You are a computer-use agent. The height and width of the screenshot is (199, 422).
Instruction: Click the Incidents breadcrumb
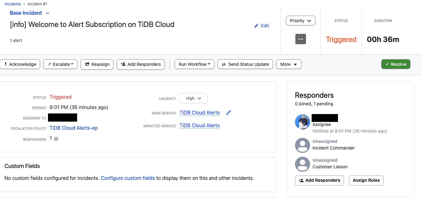pos(13,4)
